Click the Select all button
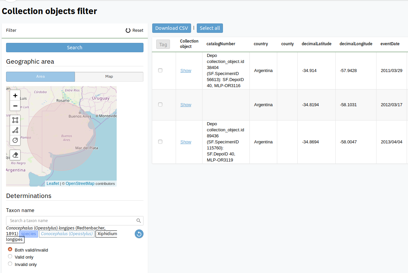This screenshot has width=408, height=273. (x=210, y=28)
